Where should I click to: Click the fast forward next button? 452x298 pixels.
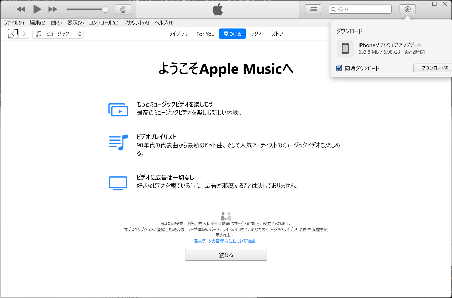click(53, 9)
